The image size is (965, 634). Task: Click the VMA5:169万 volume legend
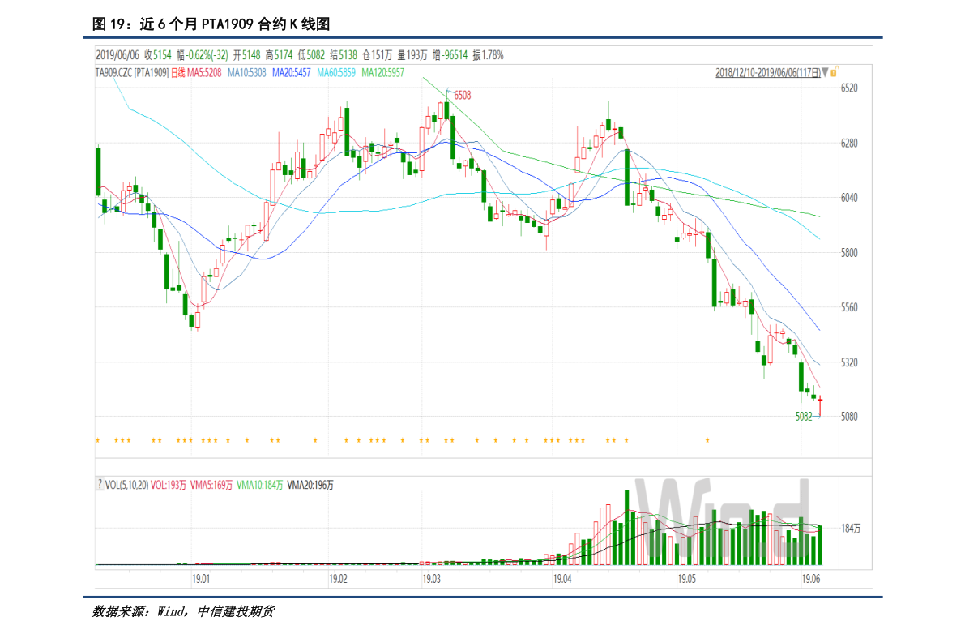point(211,485)
